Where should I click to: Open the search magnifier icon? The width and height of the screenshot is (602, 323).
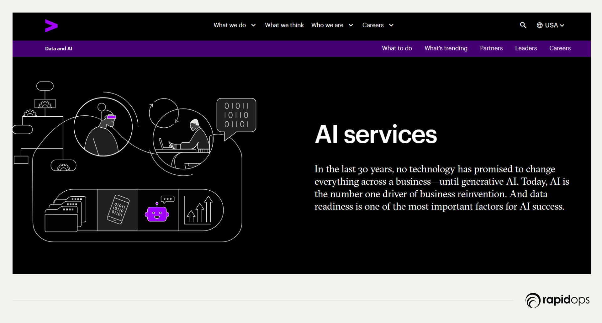[523, 25]
